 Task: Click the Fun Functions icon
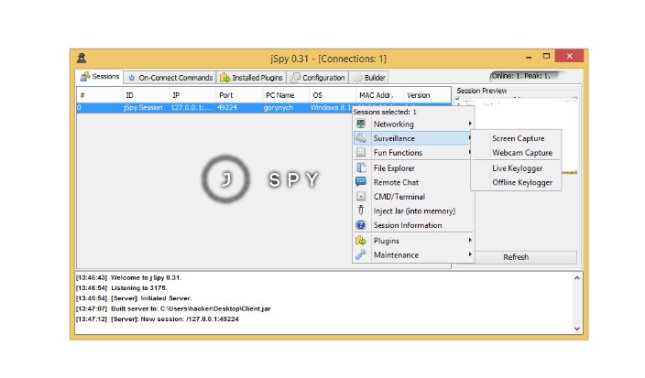pyautogui.click(x=361, y=153)
